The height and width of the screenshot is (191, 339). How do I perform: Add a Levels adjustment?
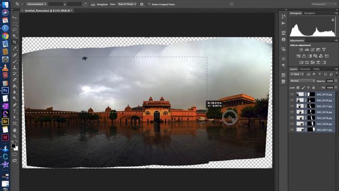point(307,49)
